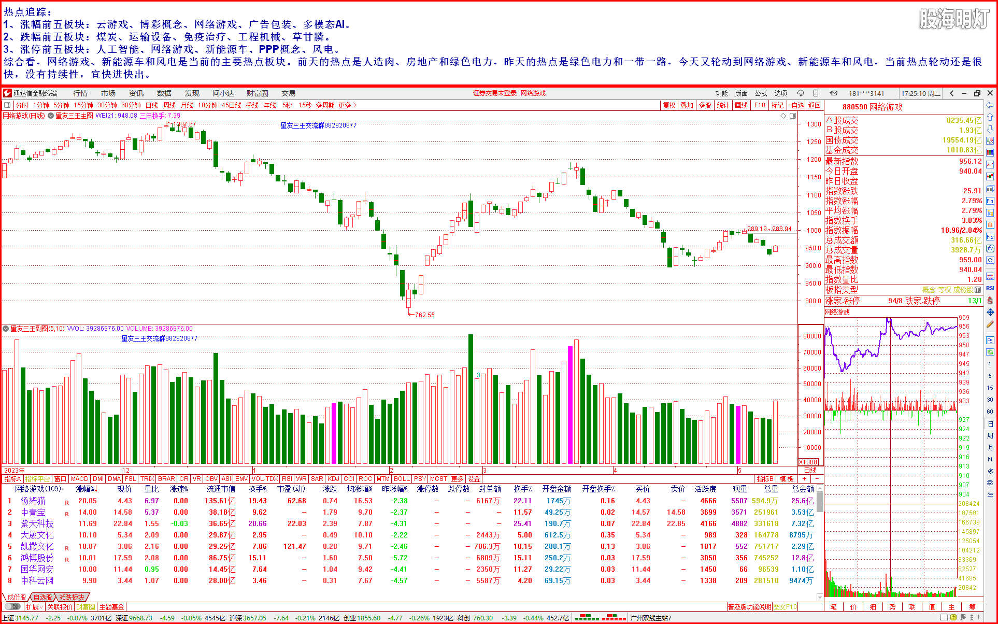The image size is (998, 624).
Task: Select the 汤姆猫 stock row
Action: coord(409,501)
